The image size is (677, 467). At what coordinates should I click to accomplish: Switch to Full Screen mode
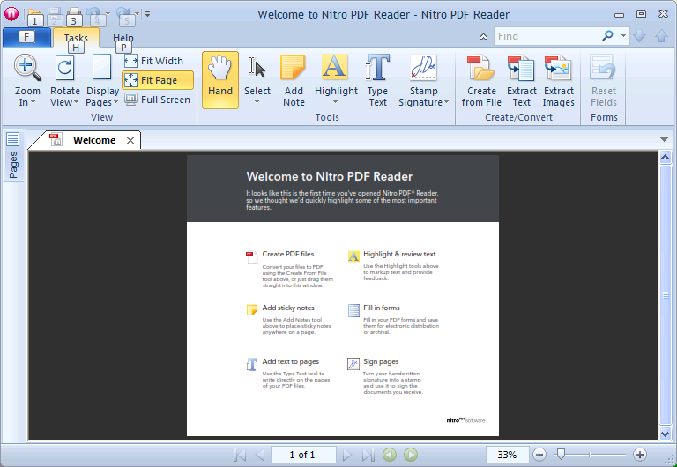[158, 100]
